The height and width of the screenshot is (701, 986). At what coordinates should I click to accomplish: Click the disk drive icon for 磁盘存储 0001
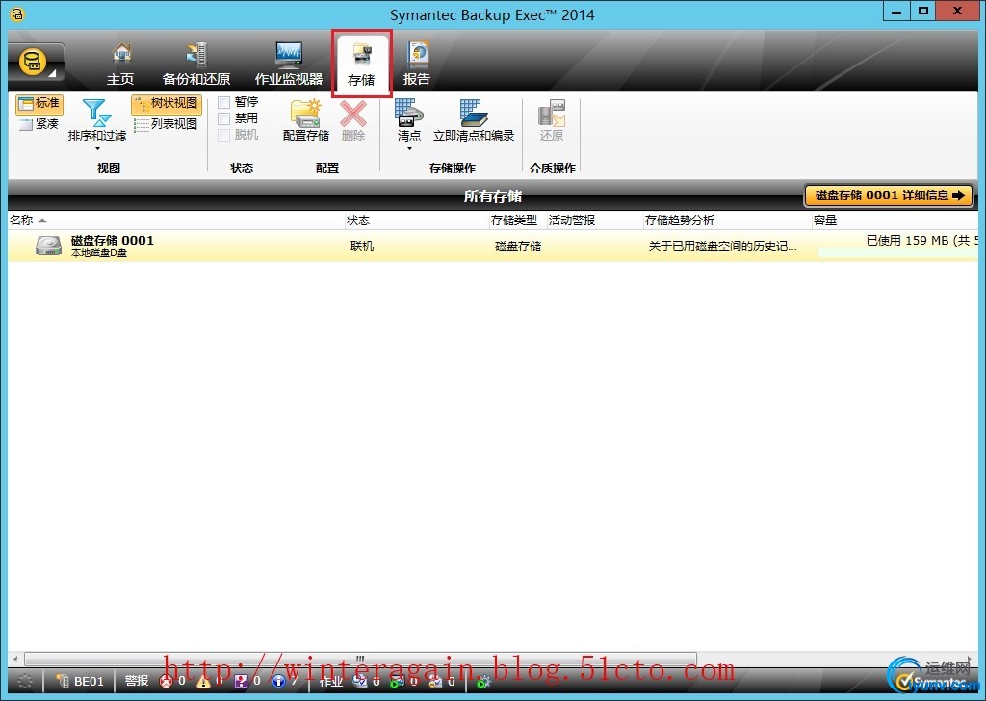click(x=48, y=246)
